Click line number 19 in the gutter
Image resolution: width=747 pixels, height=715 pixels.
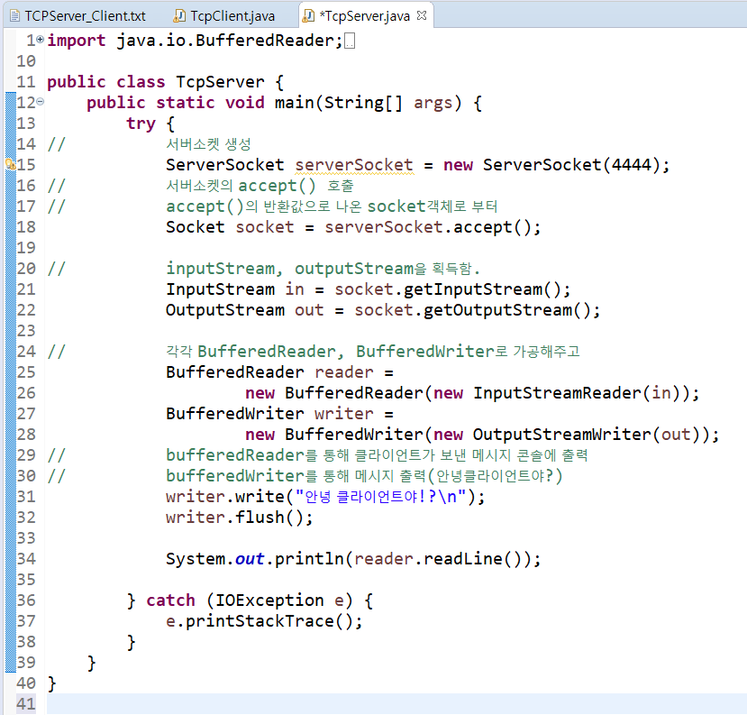coord(26,248)
